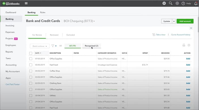Show All (19) transactions
The image size is (199, 110).
pyautogui.click(x=73, y=46)
